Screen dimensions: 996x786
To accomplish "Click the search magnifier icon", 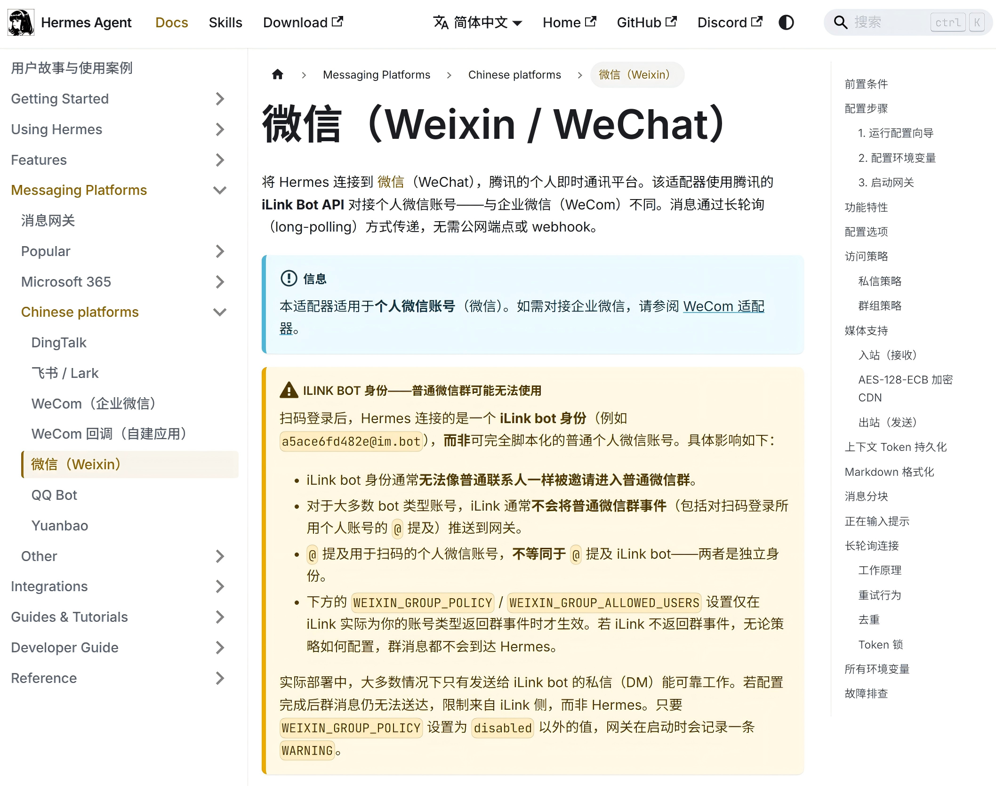I will tap(840, 23).
